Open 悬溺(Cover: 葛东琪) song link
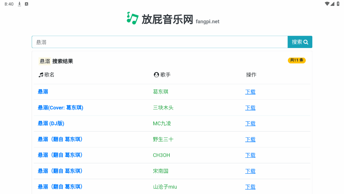The image size is (344, 194). pyautogui.click(x=60, y=108)
